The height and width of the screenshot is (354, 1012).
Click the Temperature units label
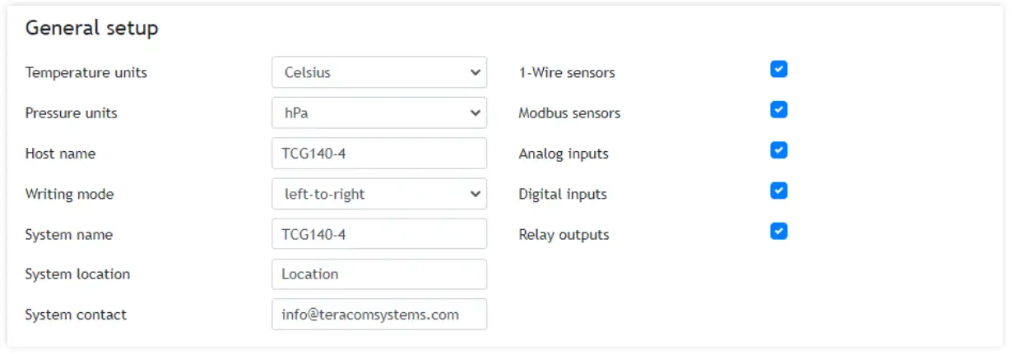(86, 72)
